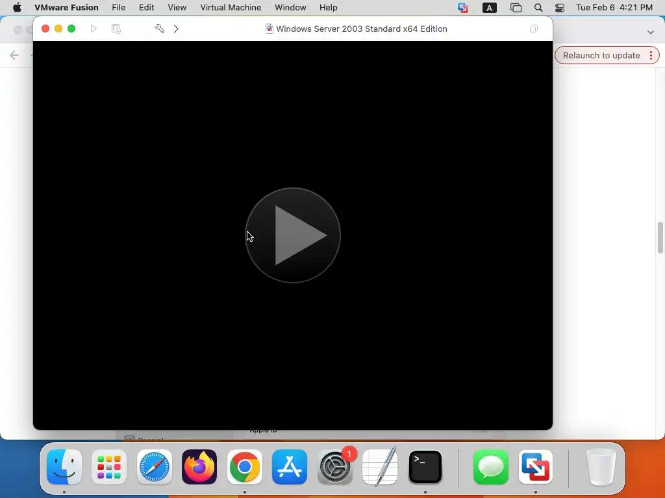
Task: Launch Safari from the Dock
Action: click(155, 467)
